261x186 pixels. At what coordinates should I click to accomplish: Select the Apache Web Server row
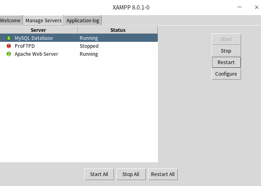point(79,54)
